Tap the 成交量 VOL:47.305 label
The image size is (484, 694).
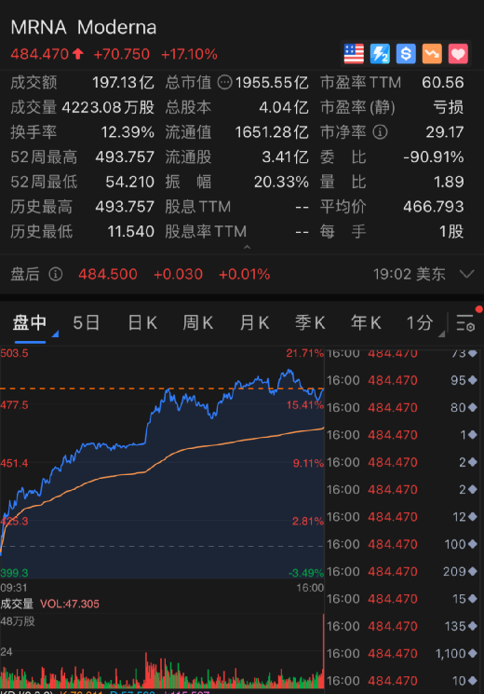[x=50, y=604]
